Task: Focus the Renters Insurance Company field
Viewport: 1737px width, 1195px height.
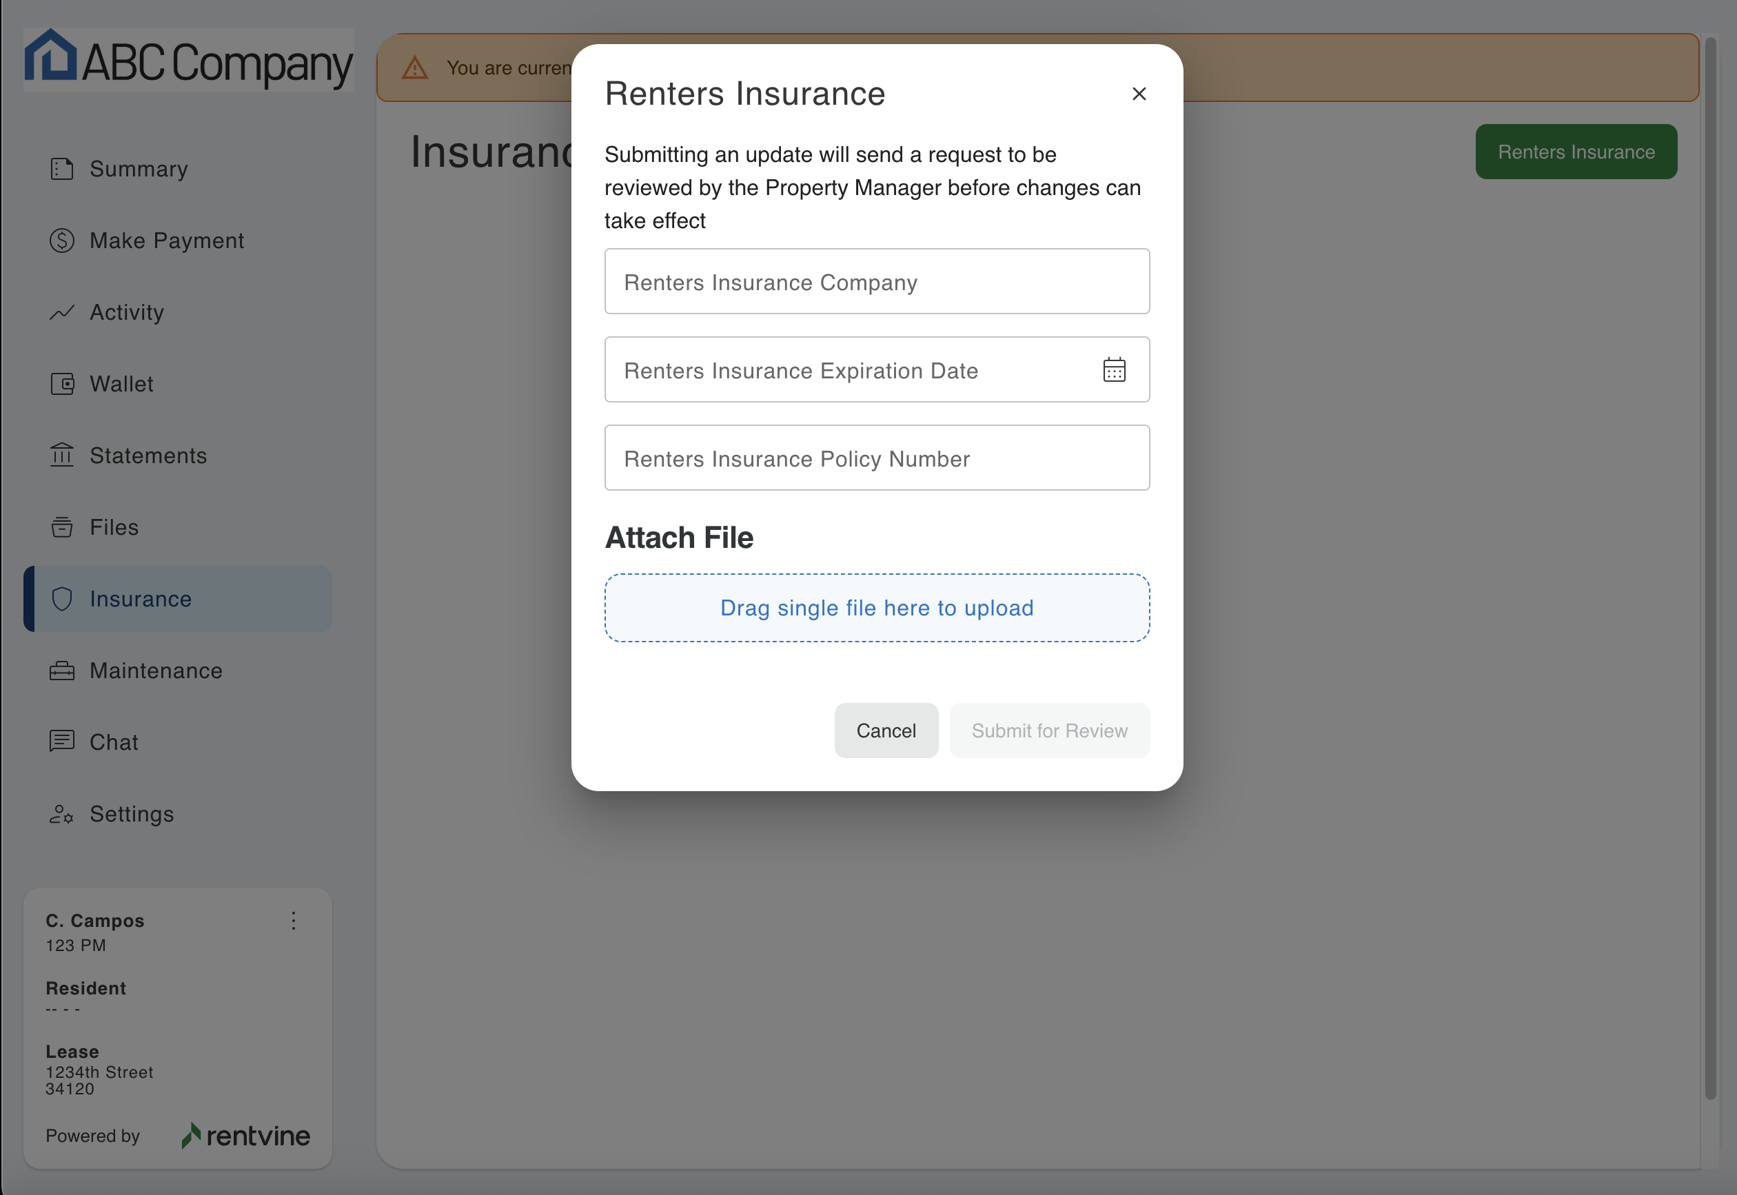Action: coord(877,282)
